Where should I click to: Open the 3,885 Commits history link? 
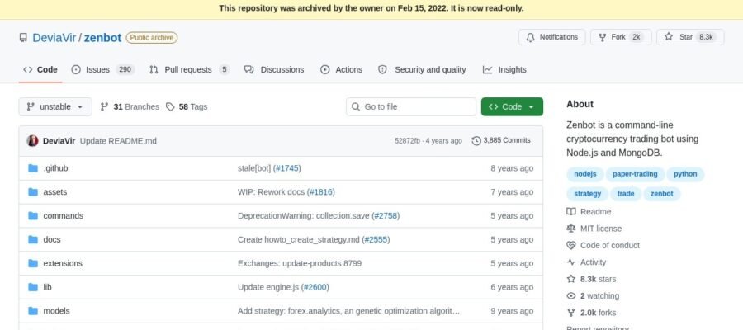[x=501, y=140]
